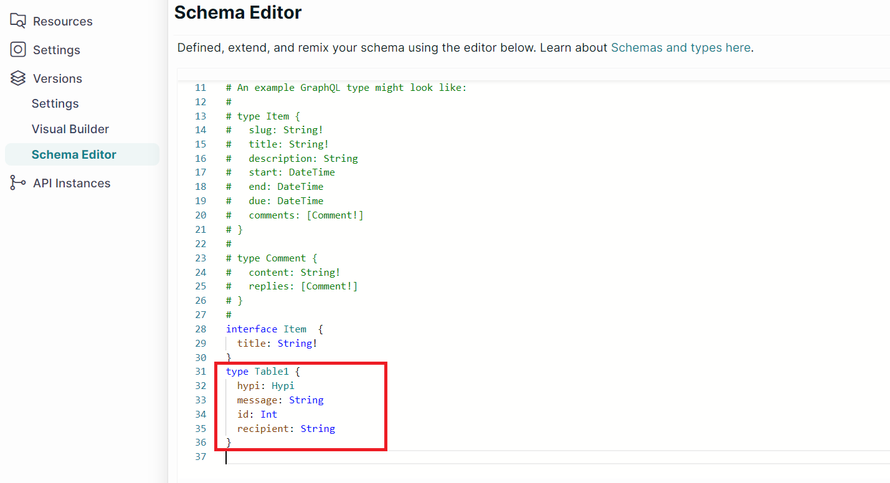This screenshot has height=483, width=890.
Task: Follow the 'Schemas and types here' link
Action: tap(681, 47)
